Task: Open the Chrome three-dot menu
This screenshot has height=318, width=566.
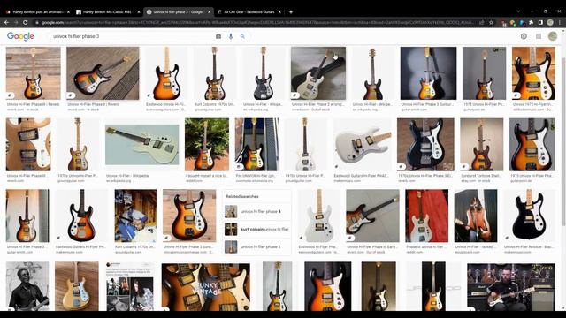Action: [x=560, y=22]
